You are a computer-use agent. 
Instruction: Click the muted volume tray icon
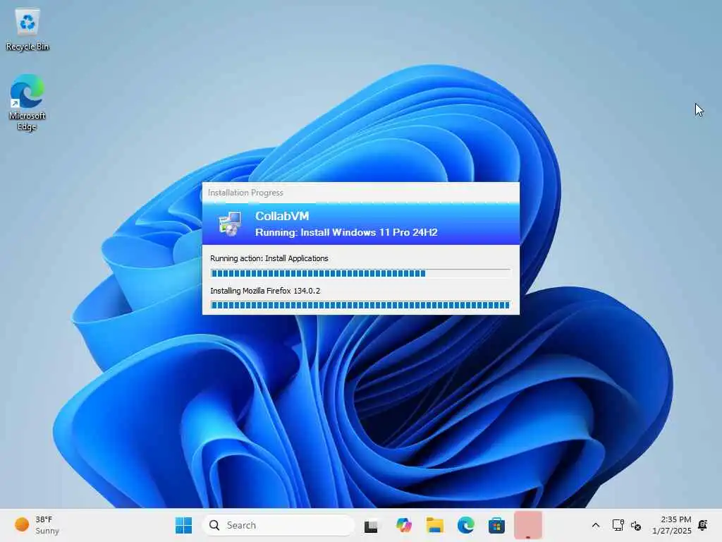pyautogui.click(x=636, y=525)
